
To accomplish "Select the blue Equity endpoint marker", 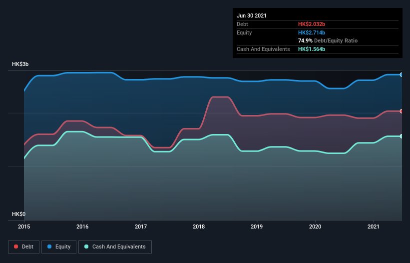I will pyautogui.click(x=402, y=75).
